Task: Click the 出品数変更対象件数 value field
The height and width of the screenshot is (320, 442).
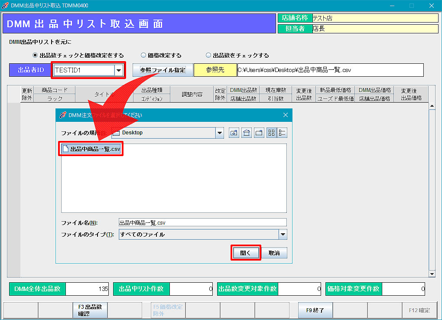Action: [x=299, y=289]
